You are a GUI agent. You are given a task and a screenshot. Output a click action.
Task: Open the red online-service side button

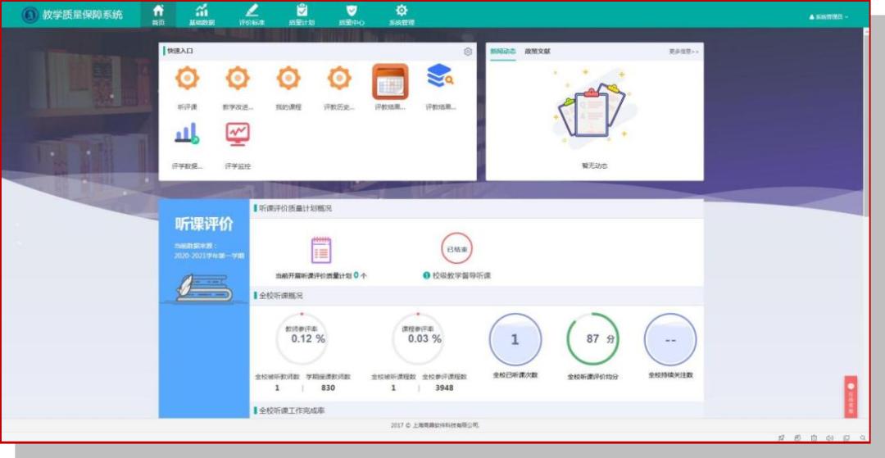pyautogui.click(x=851, y=397)
